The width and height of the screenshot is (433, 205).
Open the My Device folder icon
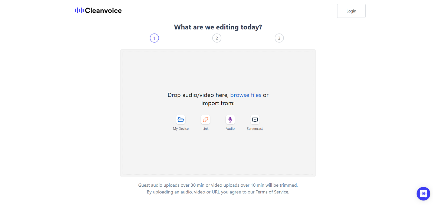[x=181, y=120]
